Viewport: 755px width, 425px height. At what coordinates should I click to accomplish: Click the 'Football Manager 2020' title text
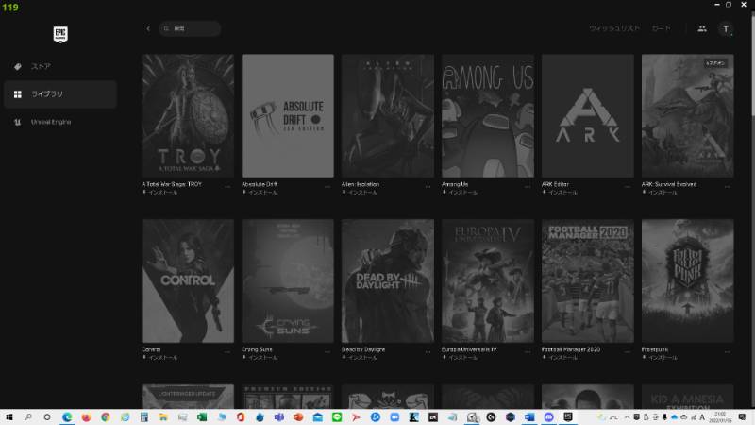coord(571,349)
